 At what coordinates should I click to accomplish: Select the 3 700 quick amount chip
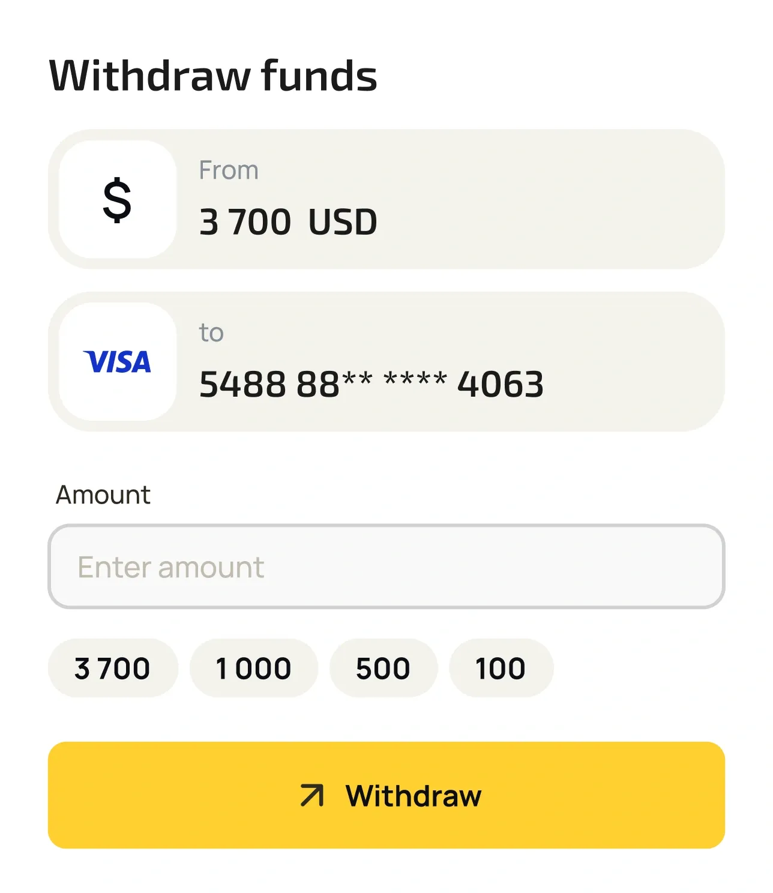pyautogui.click(x=113, y=668)
